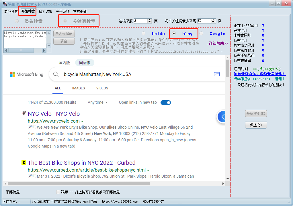Increase the 连接深度 value with up arrow
Viewport: 293px width, 206px height.
tap(149, 19)
